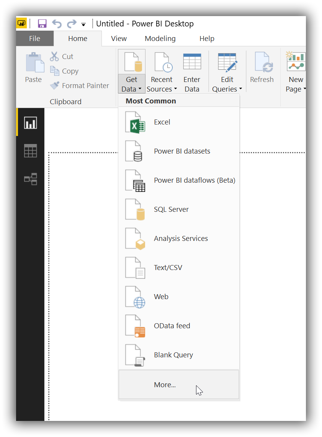The image size is (322, 437).
Task: Select Web as the data source
Action: (161, 296)
